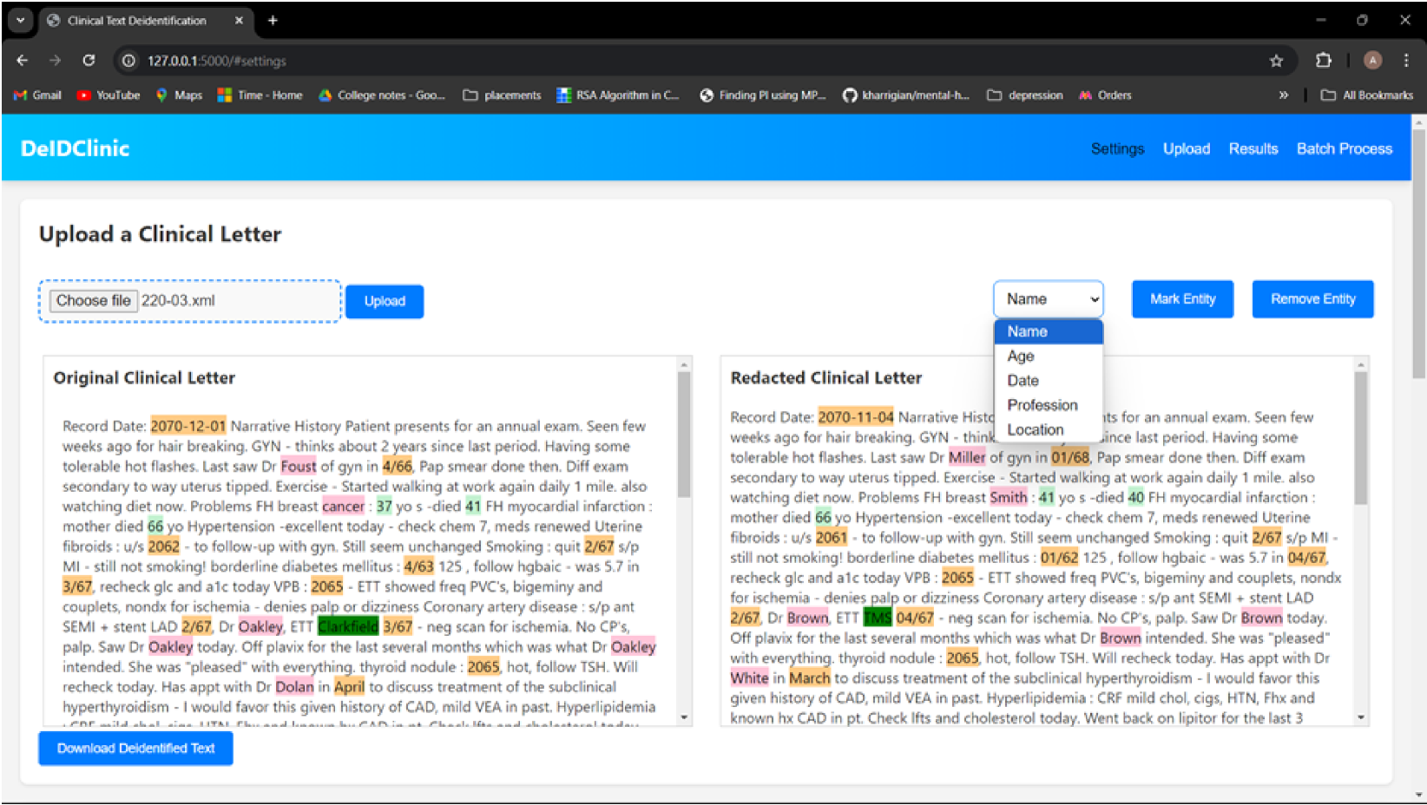Screen dimensions: 1427x805
Task: Close the Clinical Text Deidentification tab
Action: point(239,20)
